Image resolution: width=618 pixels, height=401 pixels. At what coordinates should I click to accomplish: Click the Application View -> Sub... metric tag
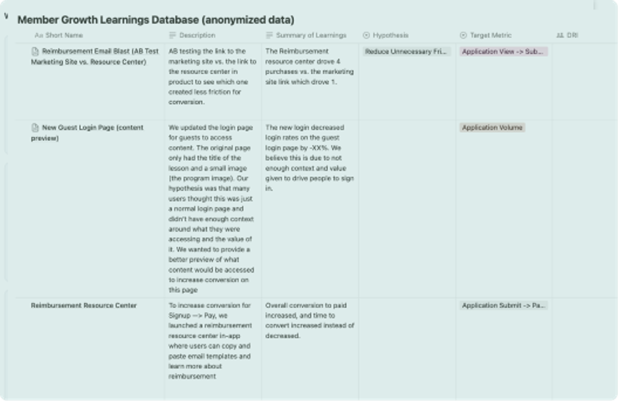point(502,51)
